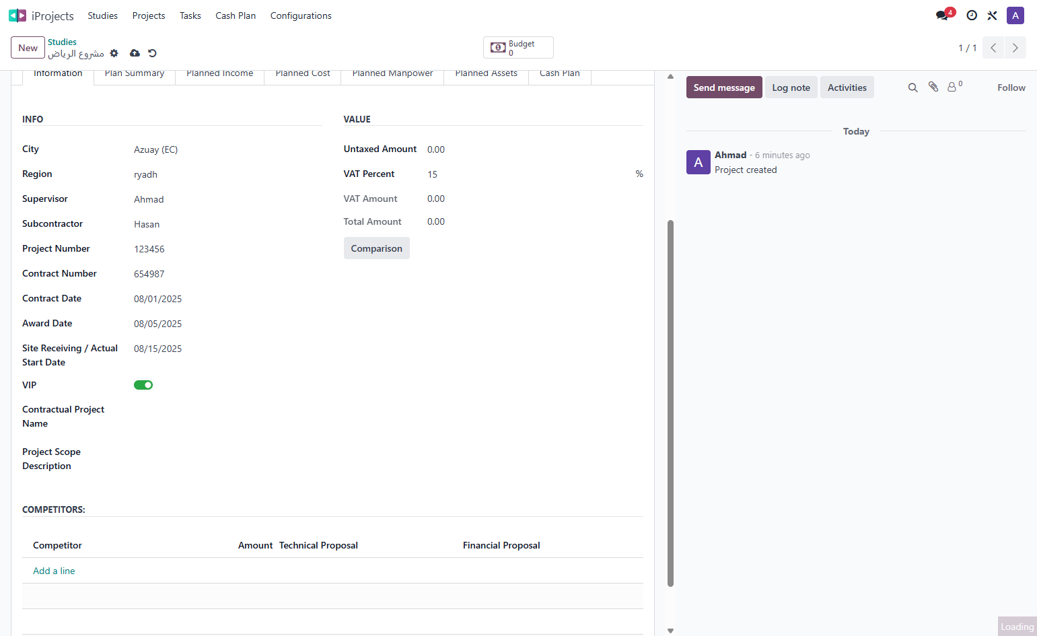Open the activities clock icon
This screenshot has height=636, width=1037.
click(x=972, y=15)
